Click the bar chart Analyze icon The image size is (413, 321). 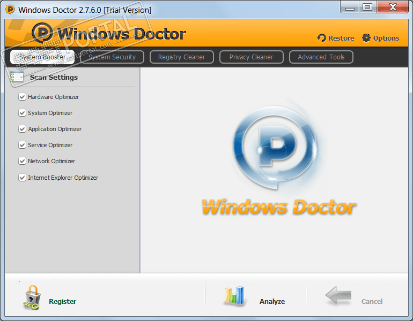[x=234, y=295]
